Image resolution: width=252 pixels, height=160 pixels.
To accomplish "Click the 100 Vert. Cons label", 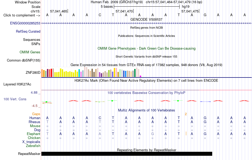I will pos(15,99).
